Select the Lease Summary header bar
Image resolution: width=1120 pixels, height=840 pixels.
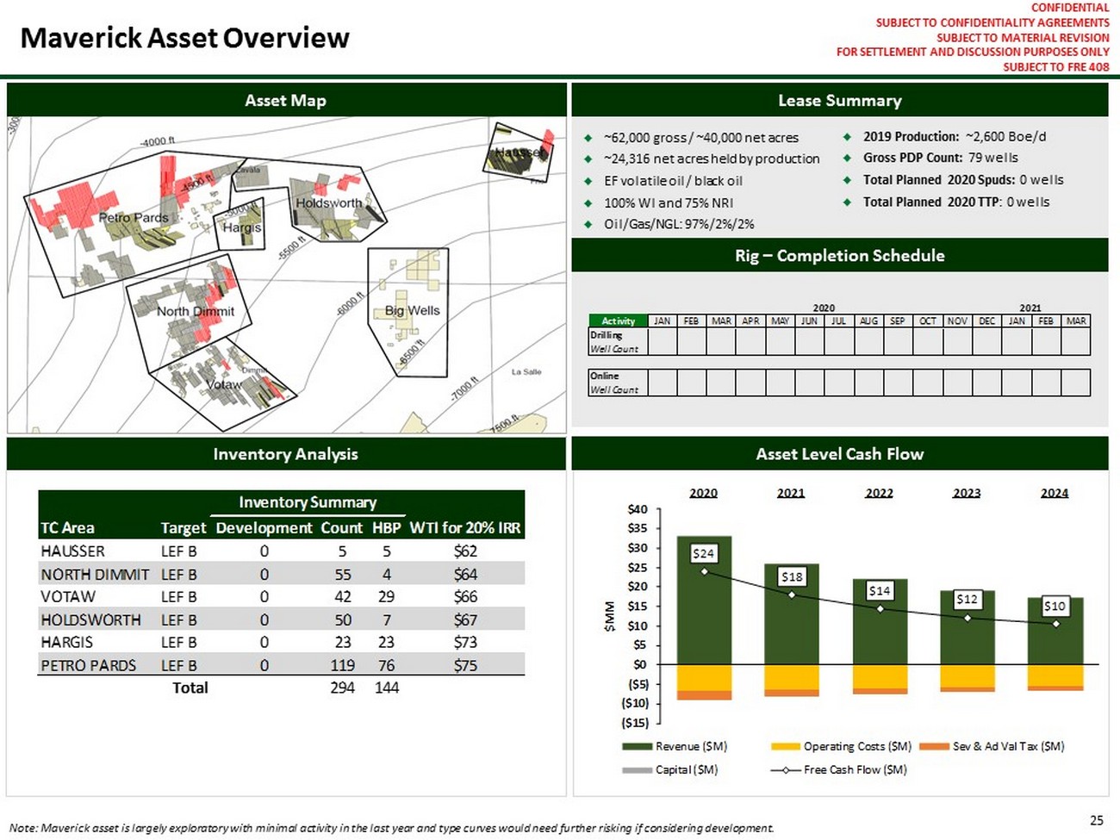pyautogui.click(x=839, y=101)
